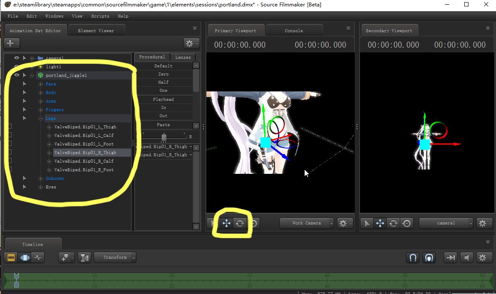Click the portland_jiggle1 green cube icon
The width and height of the screenshot is (496, 294).
40,75
